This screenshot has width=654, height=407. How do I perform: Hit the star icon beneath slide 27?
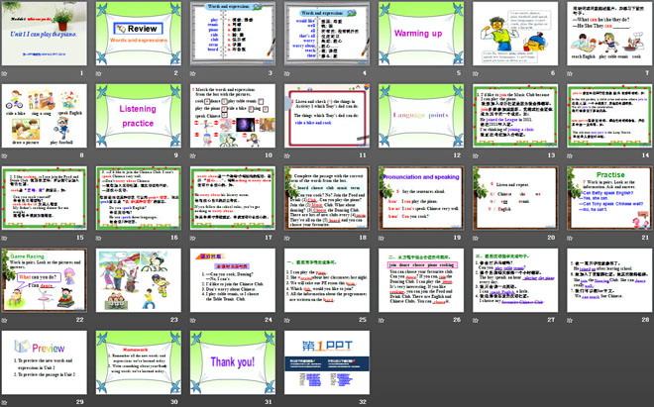tap(476, 320)
